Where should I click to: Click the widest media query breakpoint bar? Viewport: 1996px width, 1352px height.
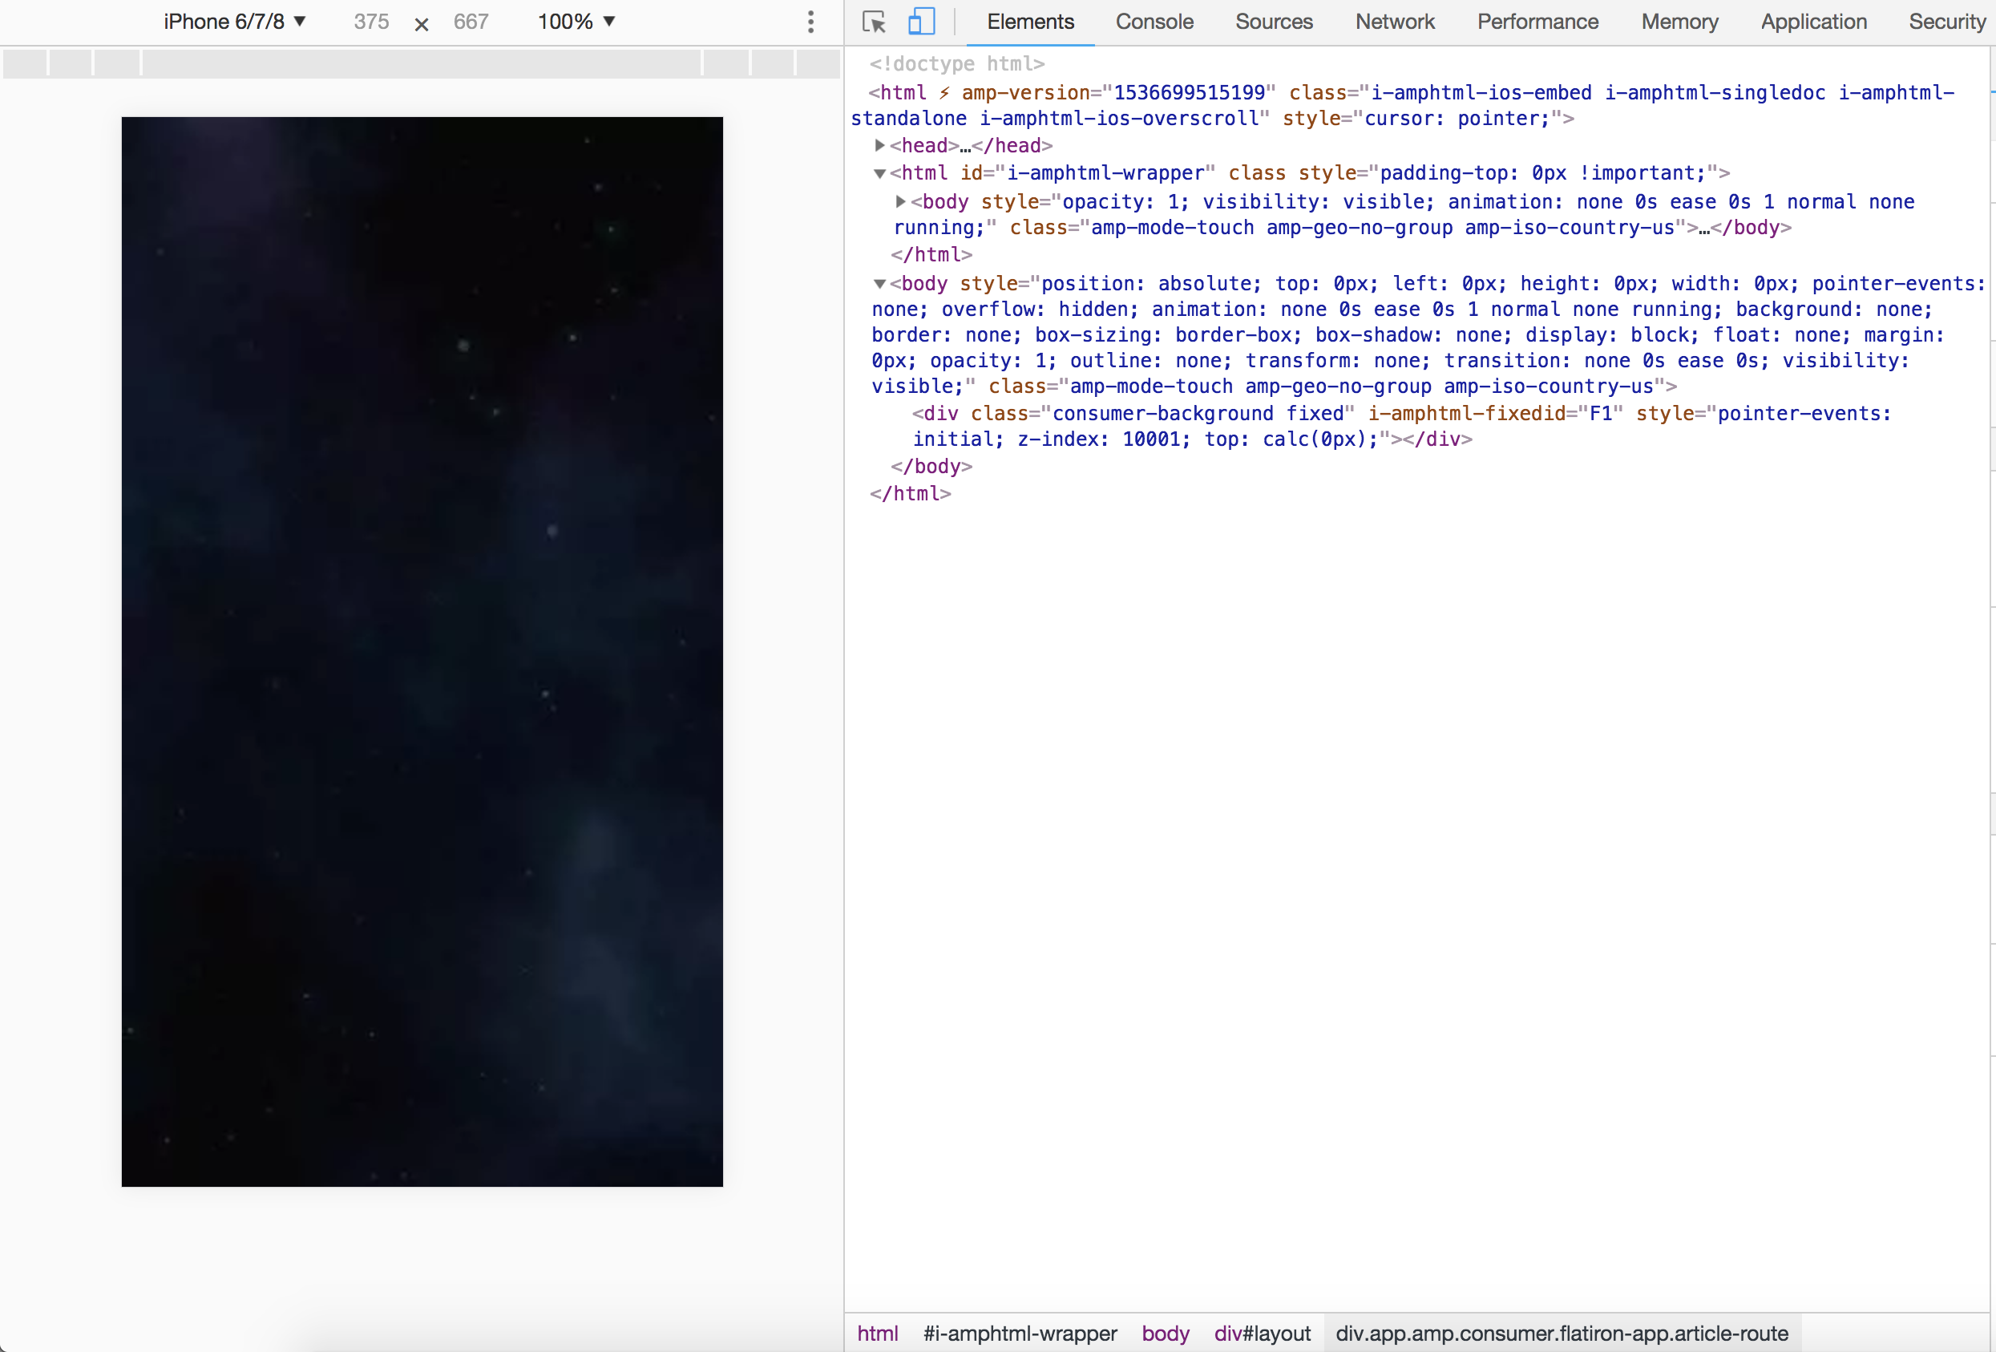[422, 63]
